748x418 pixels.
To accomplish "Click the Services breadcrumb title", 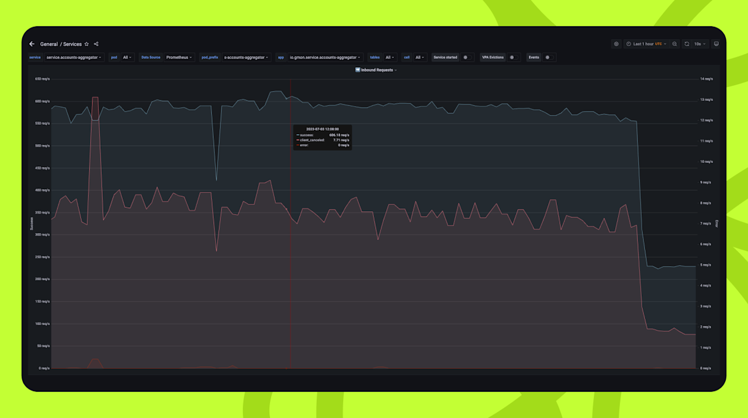I will pos(72,44).
